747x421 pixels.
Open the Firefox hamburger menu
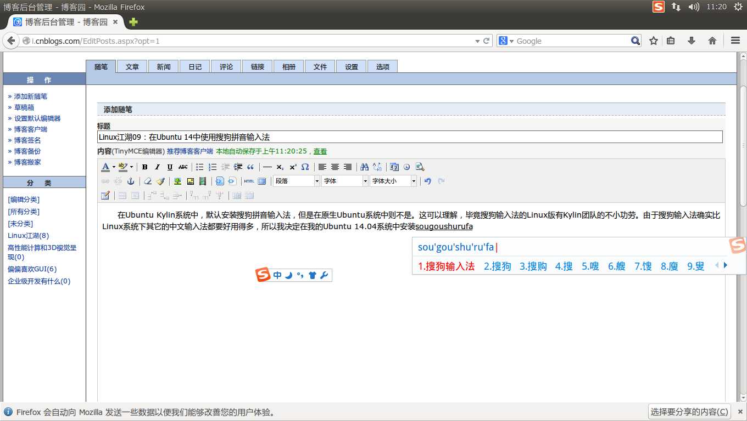click(x=735, y=41)
